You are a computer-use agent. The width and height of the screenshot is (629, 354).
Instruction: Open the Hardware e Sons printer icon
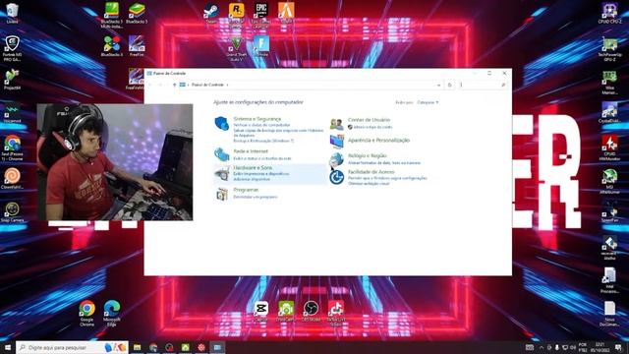point(221,173)
